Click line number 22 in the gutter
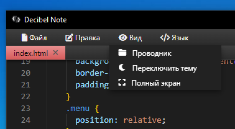 tap(26, 97)
